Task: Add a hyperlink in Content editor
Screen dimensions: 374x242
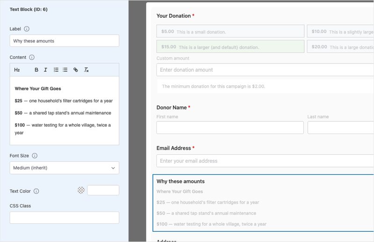Action: tap(76, 70)
